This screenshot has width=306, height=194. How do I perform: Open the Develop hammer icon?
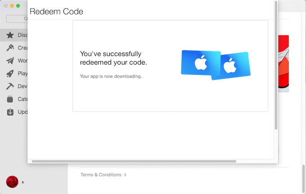point(10,86)
